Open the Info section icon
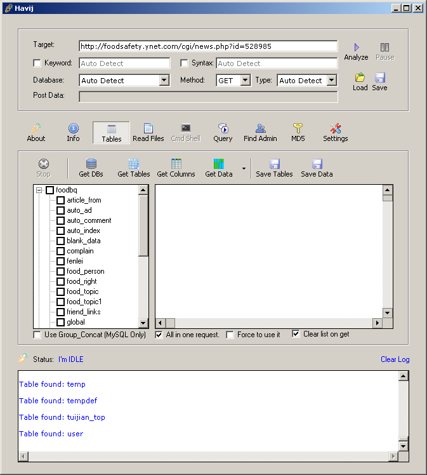427x475 pixels. (x=73, y=128)
